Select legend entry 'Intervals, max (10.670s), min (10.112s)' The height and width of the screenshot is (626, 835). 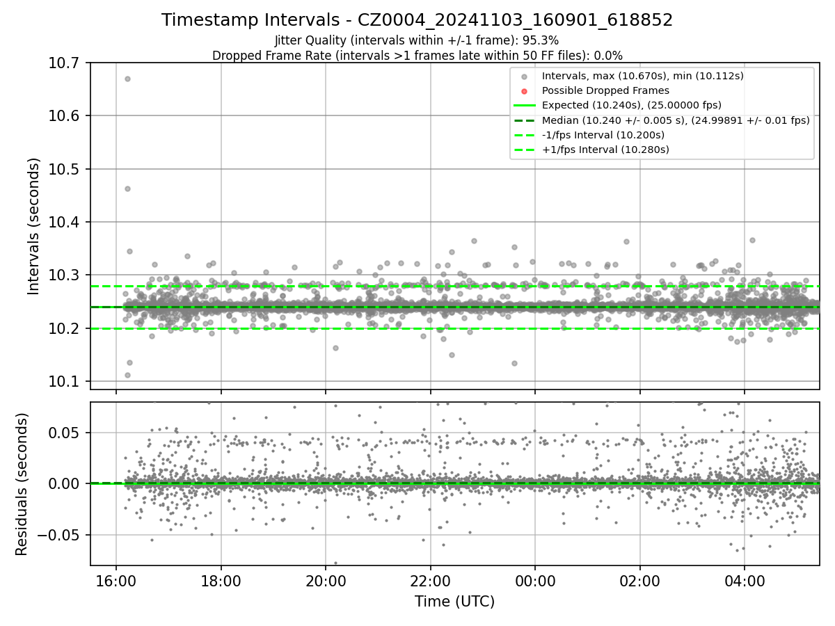pyautogui.click(x=642, y=76)
